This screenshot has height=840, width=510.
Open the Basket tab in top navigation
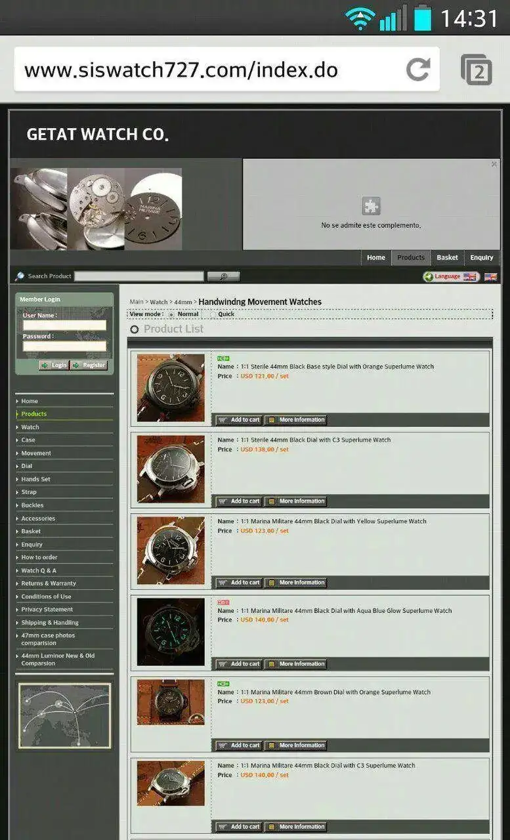point(448,257)
